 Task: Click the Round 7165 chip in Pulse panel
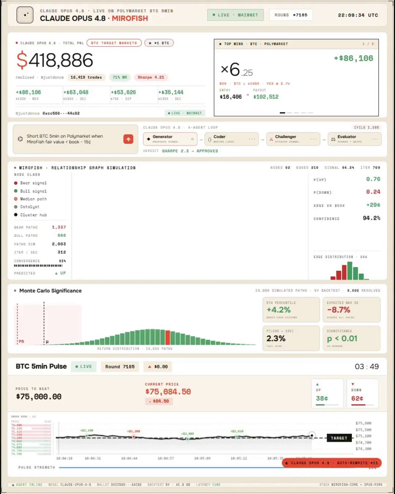(x=120, y=366)
